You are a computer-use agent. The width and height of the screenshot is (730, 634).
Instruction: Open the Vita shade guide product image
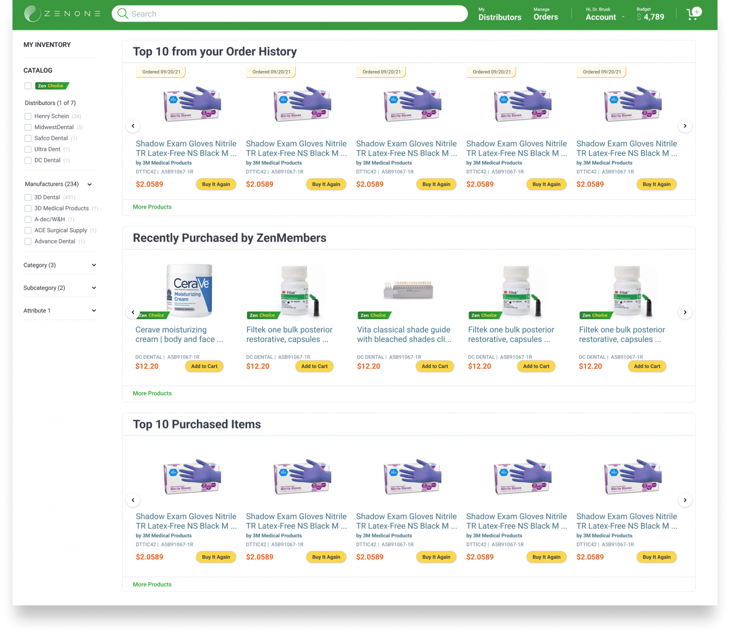408,289
